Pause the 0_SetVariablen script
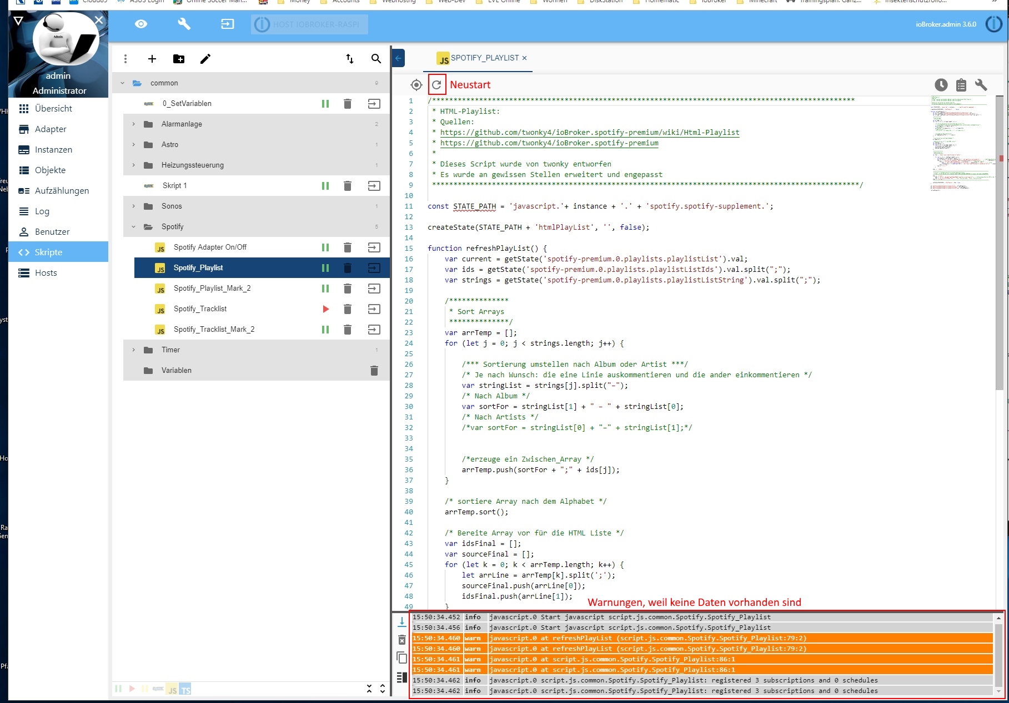 325,104
